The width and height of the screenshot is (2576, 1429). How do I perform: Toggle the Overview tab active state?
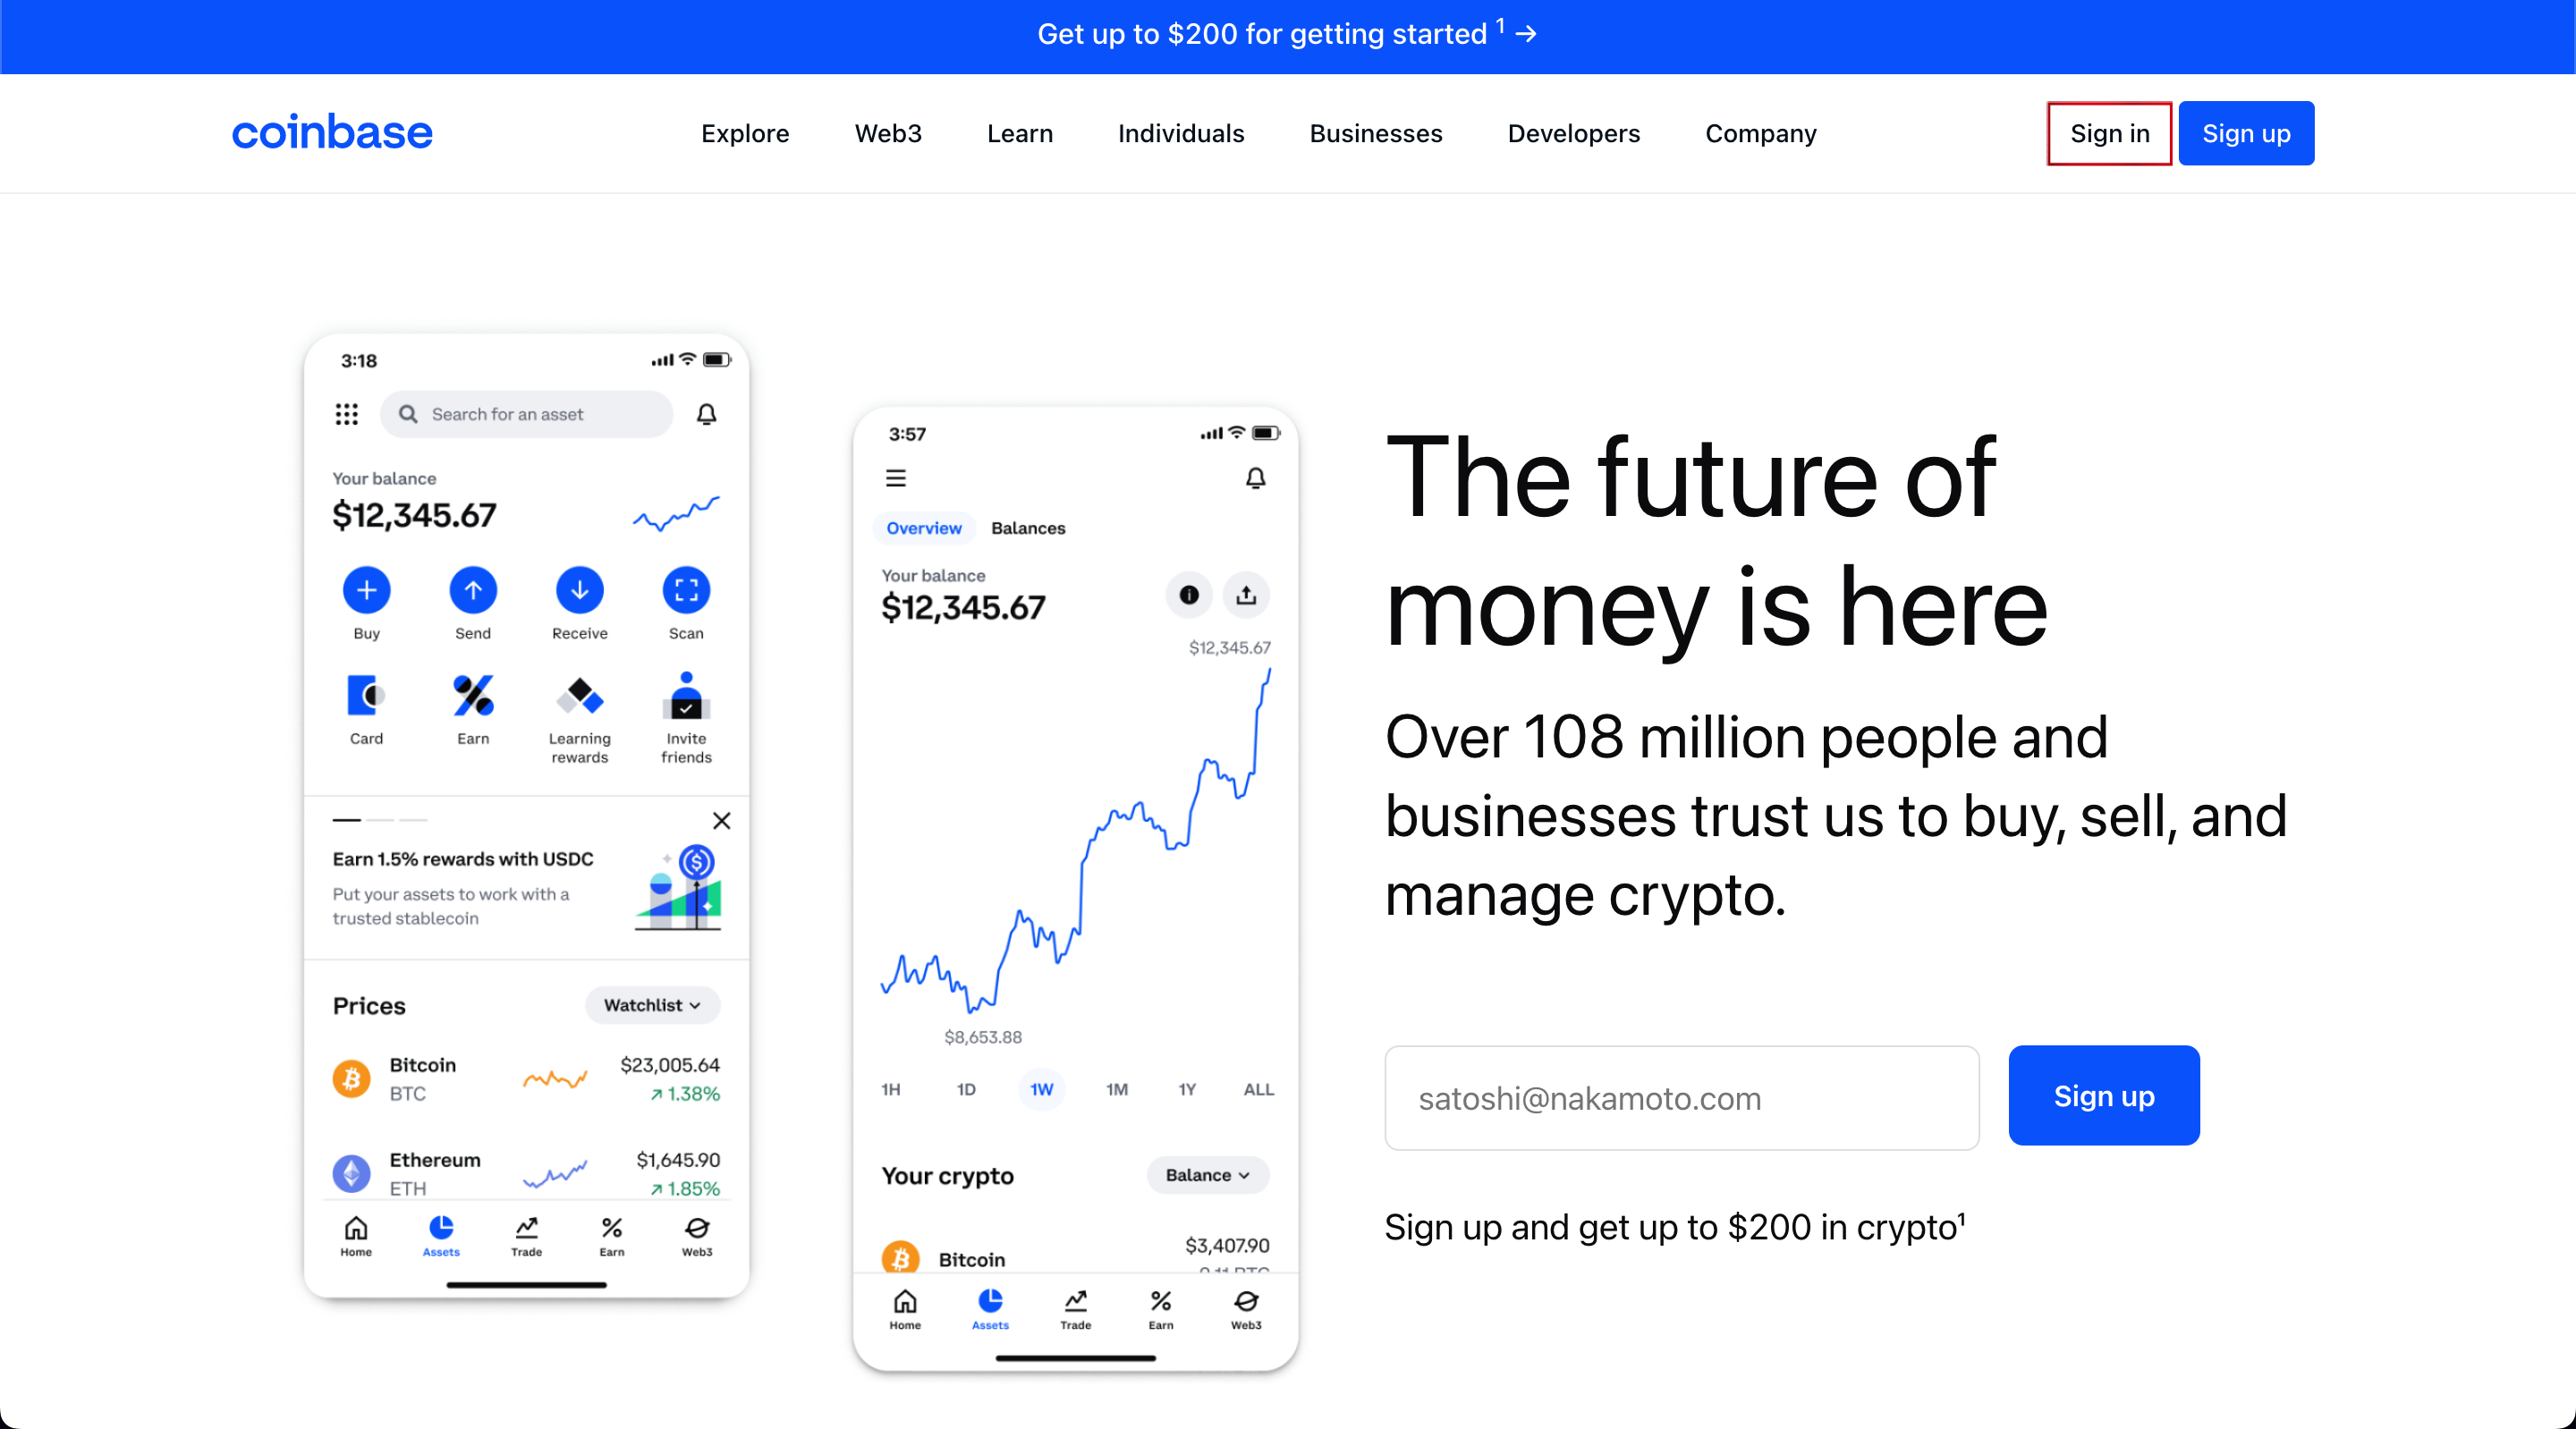point(924,528)
